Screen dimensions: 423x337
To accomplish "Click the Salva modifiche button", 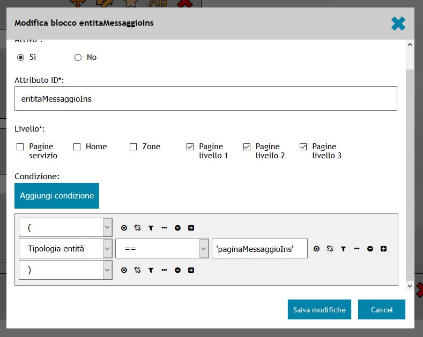I will coord(319,310).
